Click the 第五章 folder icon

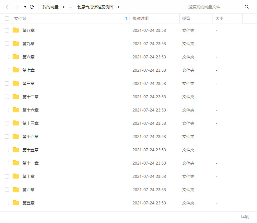16,203
